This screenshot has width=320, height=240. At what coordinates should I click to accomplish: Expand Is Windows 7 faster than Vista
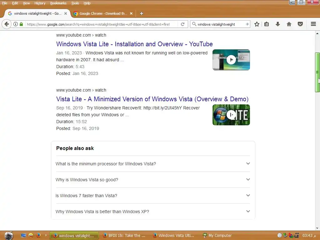point(153,196)
